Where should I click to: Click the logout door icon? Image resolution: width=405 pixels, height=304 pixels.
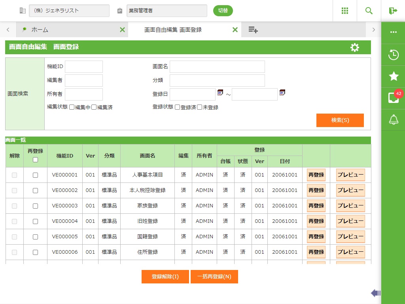point(393,11)
